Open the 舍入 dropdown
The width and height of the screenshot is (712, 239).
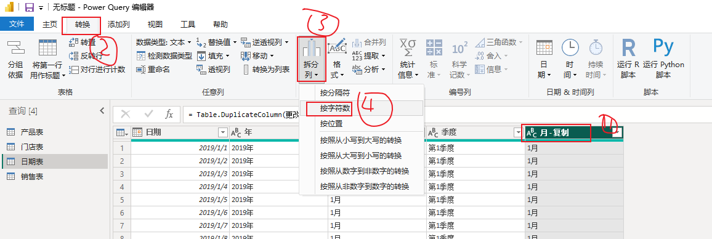[492, 56]
